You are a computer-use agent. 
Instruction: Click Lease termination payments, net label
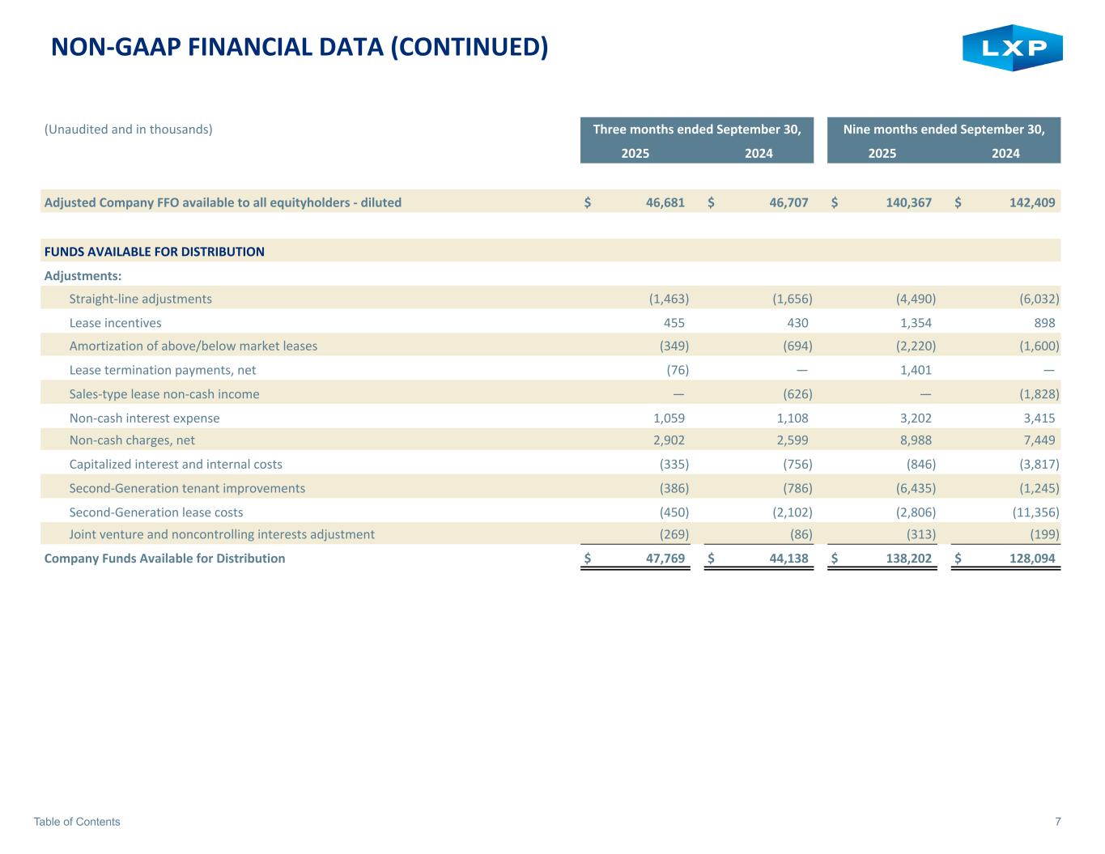(162, 370)
